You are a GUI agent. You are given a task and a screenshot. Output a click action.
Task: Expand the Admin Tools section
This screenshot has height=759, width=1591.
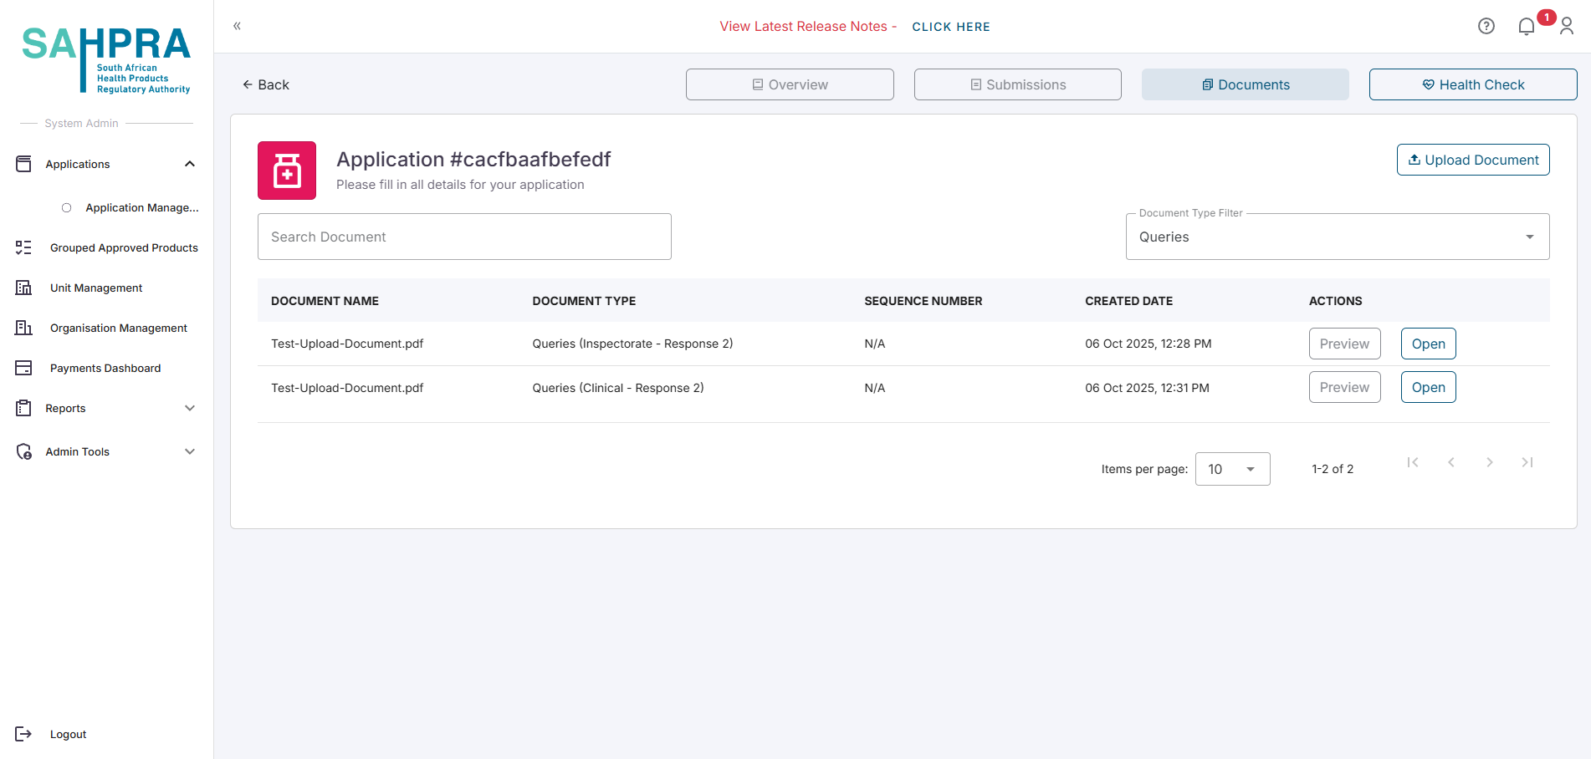[x=190, y=451]
